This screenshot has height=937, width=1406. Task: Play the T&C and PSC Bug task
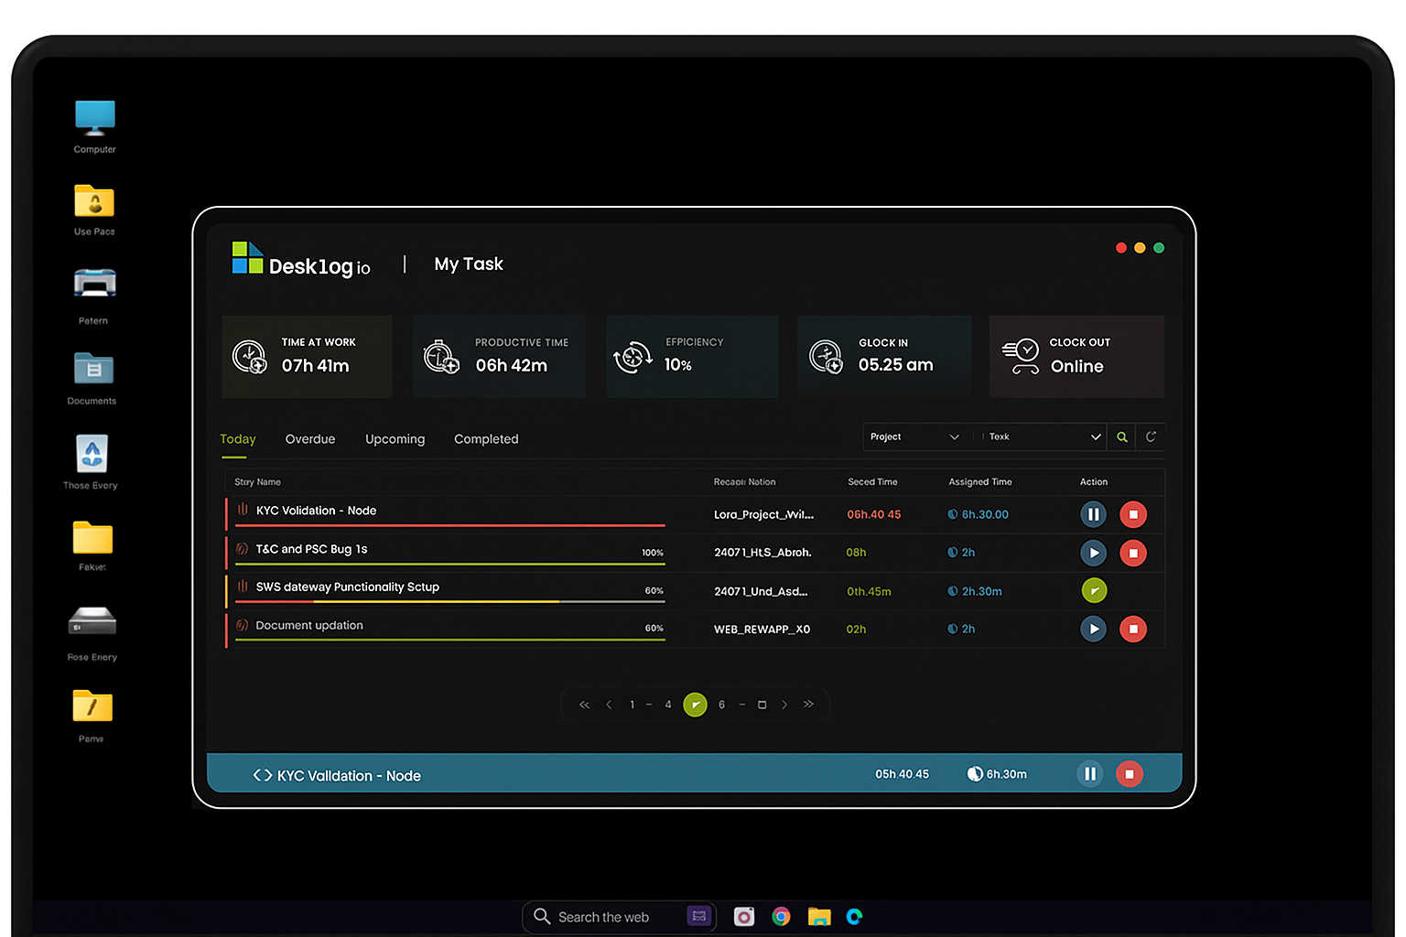(x=1093, y=553)
